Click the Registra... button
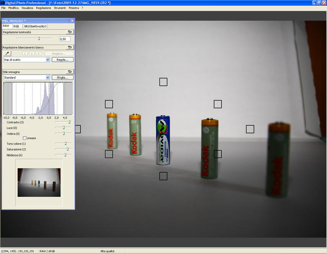 (x=59, y=53)
